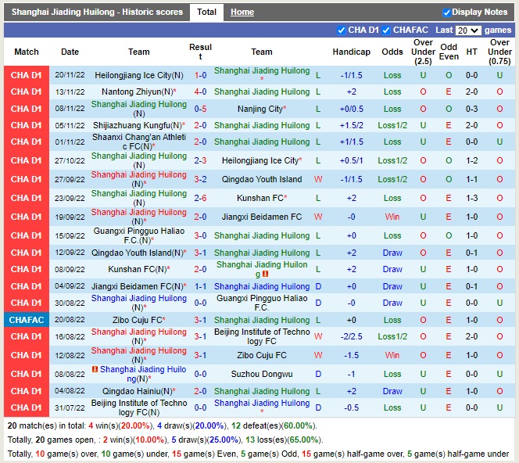The width and height of the screenshot is (519, 463).
Task: Click Nanjing City team link
Action: pyautogui.click(x=261, y=109)
